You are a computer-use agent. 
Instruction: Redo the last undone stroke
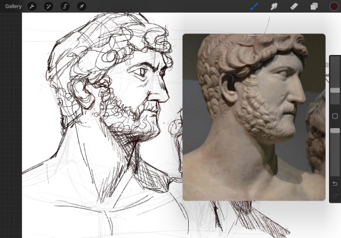pyautogui.click(x=335, y=196)
